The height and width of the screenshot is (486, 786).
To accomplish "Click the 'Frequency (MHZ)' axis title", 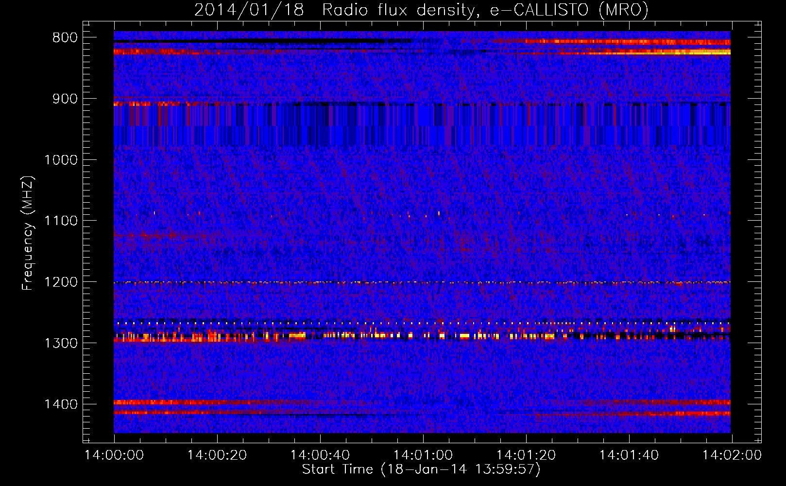I will (28, 233).
